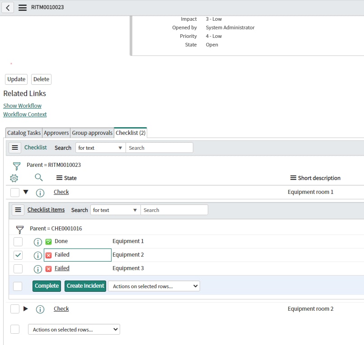Open the Workflow Context link
Image resolution: width=364 pixels, height=345 pixels.
25,114
